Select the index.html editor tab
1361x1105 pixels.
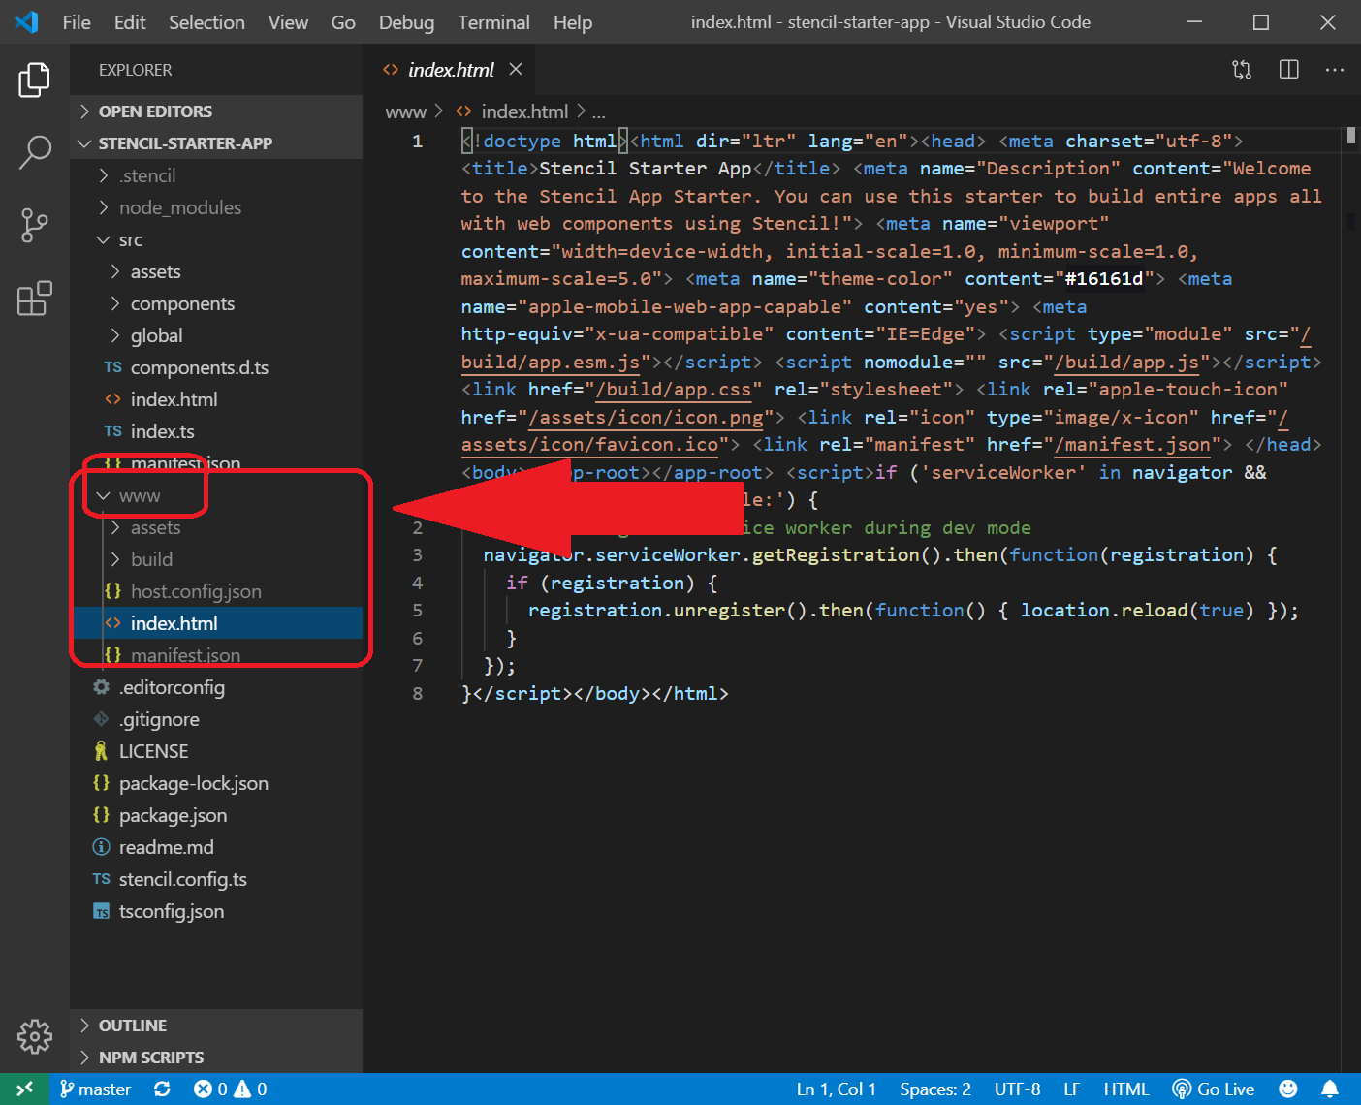(x=451, y=70)
